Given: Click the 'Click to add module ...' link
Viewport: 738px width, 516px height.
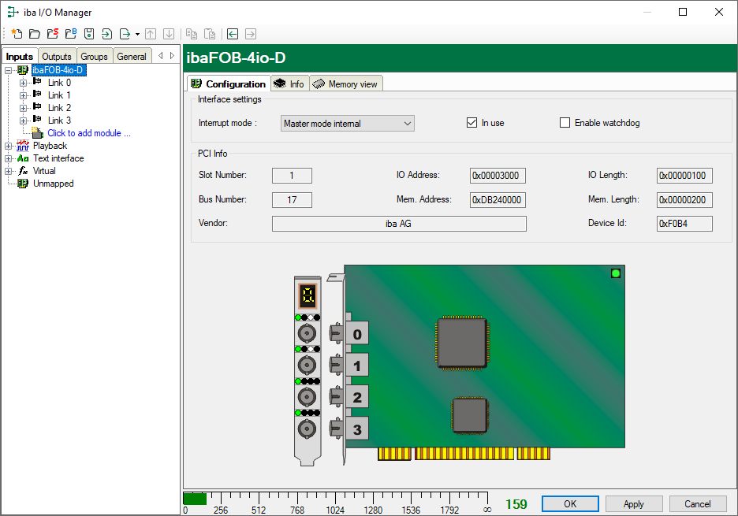Looking at the screenshot, I should click(x=88, y=133).
